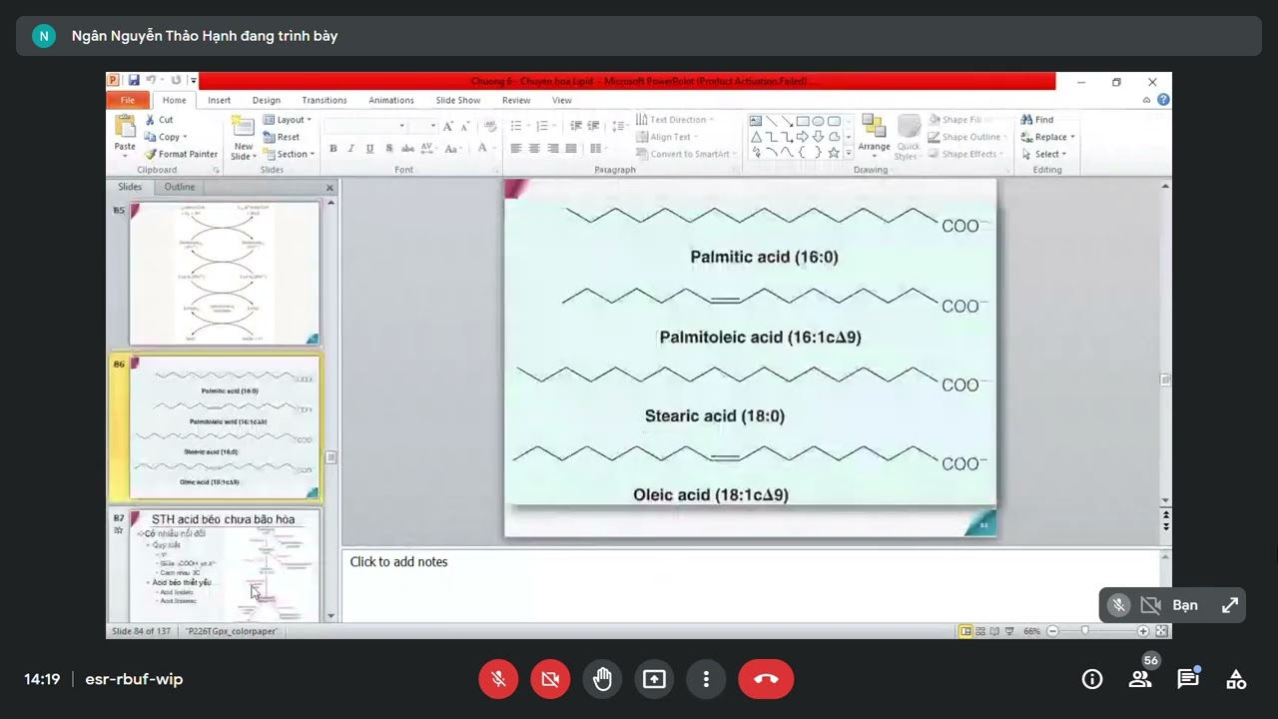Click to add notes field
The width and height of the screenshot is (1278, 719).
click(x=752, y=584)
